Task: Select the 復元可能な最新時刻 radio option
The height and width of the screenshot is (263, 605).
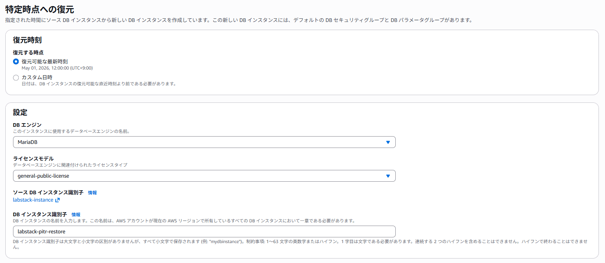Action: coord(16,61)
